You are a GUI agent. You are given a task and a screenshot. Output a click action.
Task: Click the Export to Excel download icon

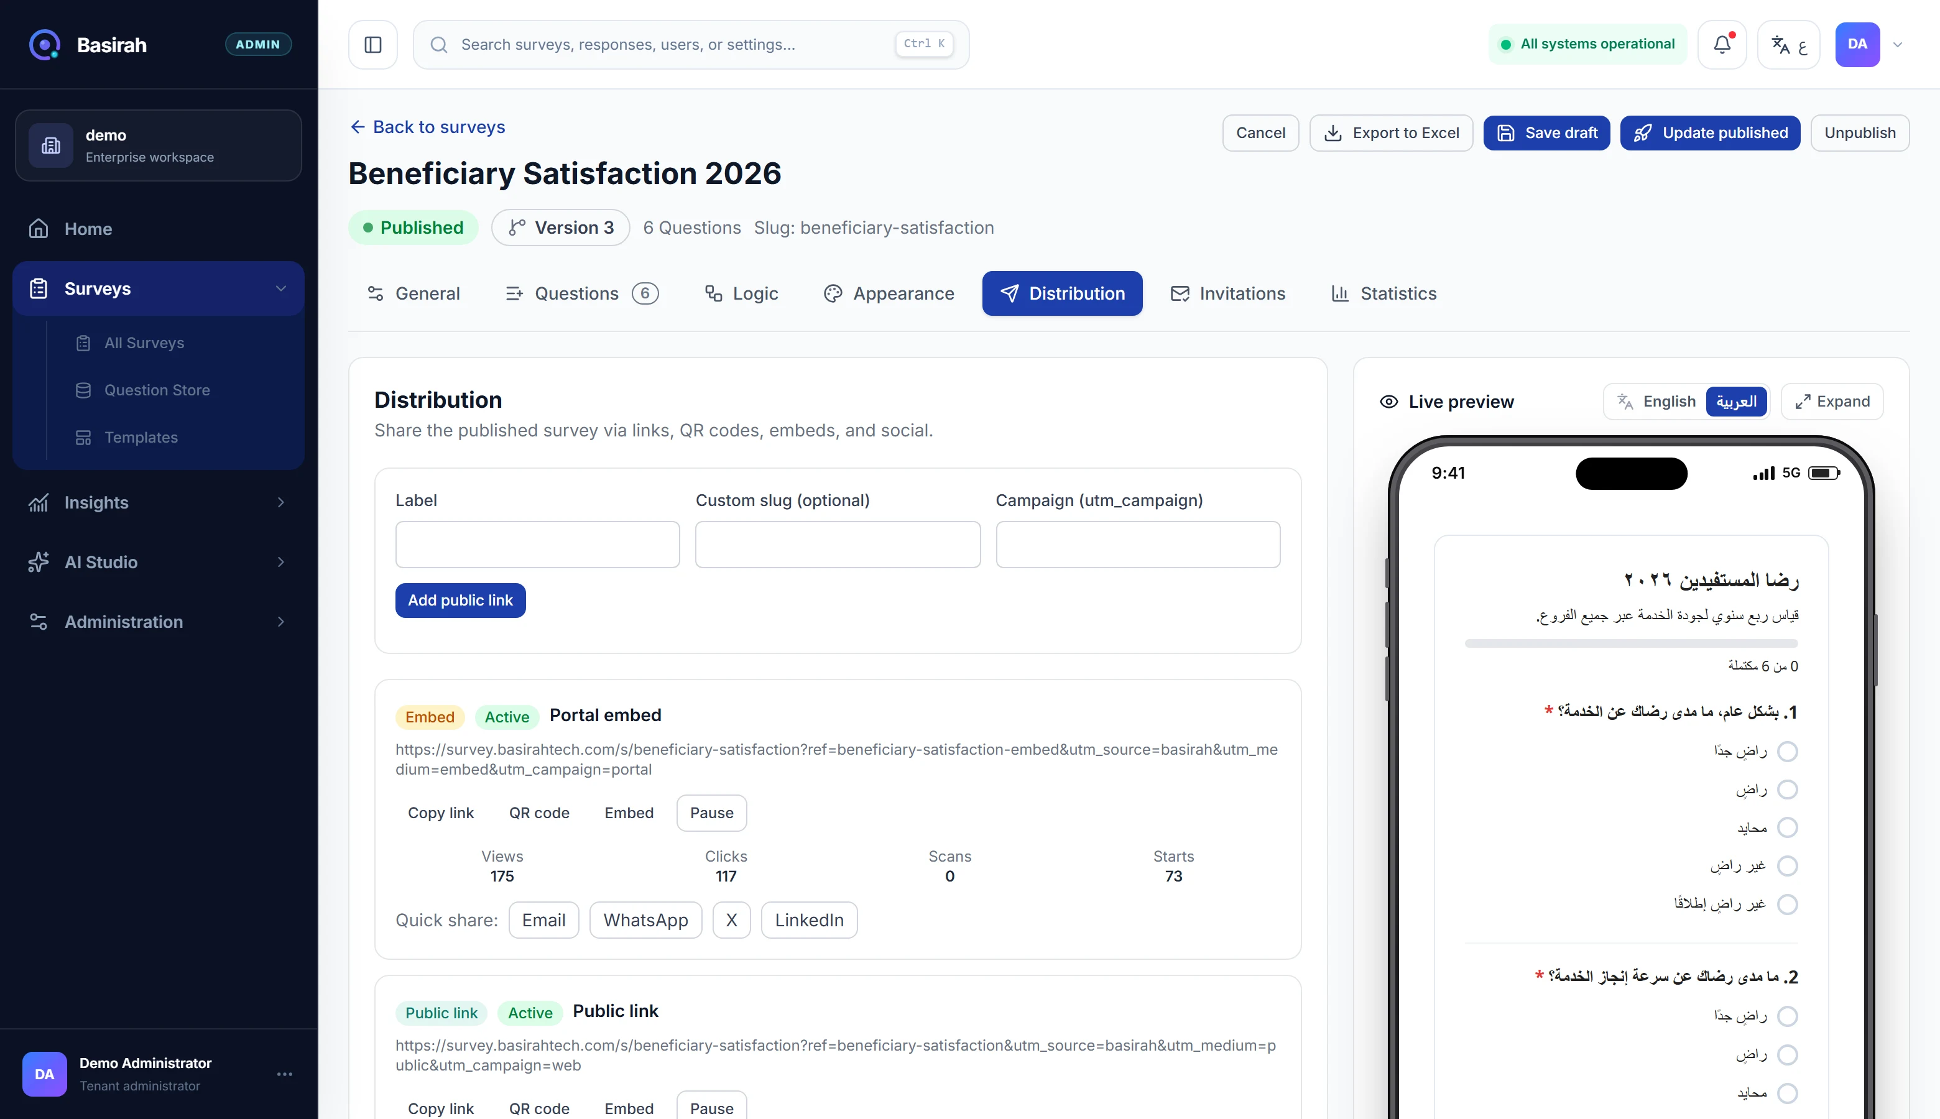pos(1333,133)
